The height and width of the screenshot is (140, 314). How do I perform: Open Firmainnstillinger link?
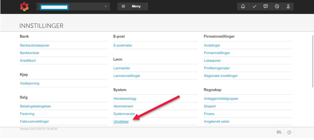217,53
